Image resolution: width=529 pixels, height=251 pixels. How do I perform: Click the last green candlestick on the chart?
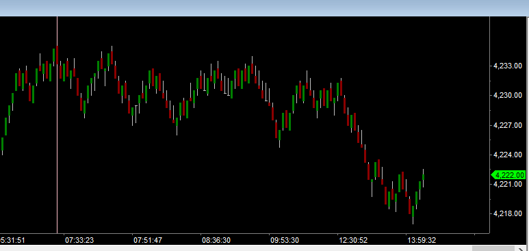click(423, 178)
